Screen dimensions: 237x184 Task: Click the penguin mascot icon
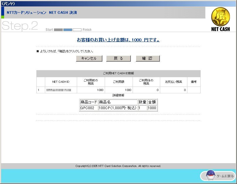tap(211, 175)
